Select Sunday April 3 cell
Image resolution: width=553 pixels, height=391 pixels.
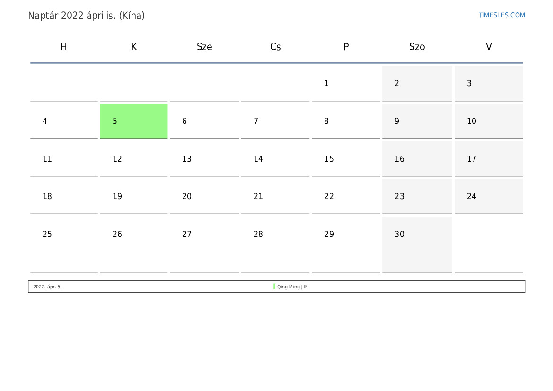click(488, 83)
